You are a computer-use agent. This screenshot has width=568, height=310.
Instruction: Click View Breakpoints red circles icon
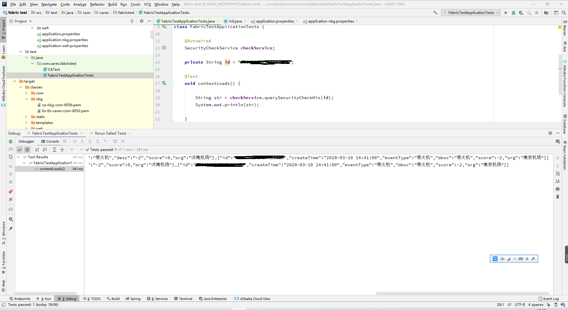coord(11,192)
